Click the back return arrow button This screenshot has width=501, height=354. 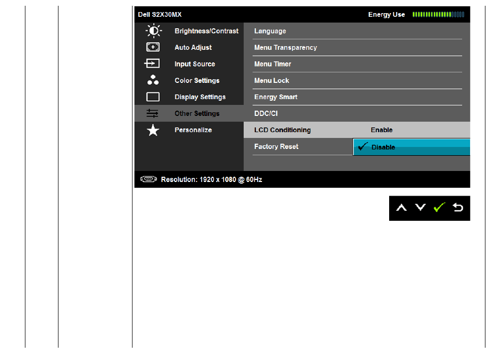coord(458,208)
